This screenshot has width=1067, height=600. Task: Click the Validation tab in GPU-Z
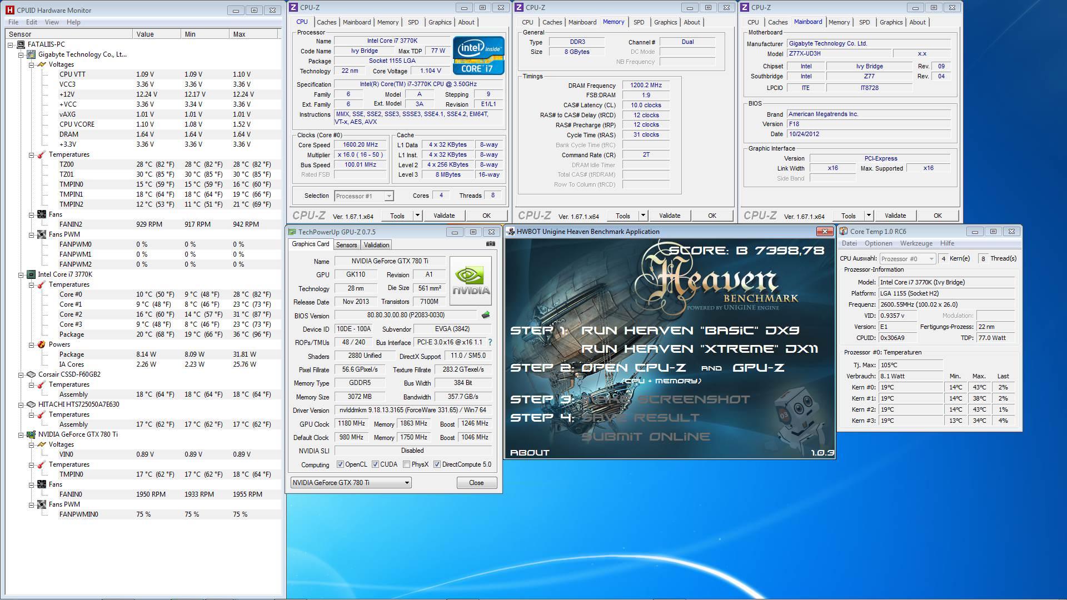click(x=376, y=245)
